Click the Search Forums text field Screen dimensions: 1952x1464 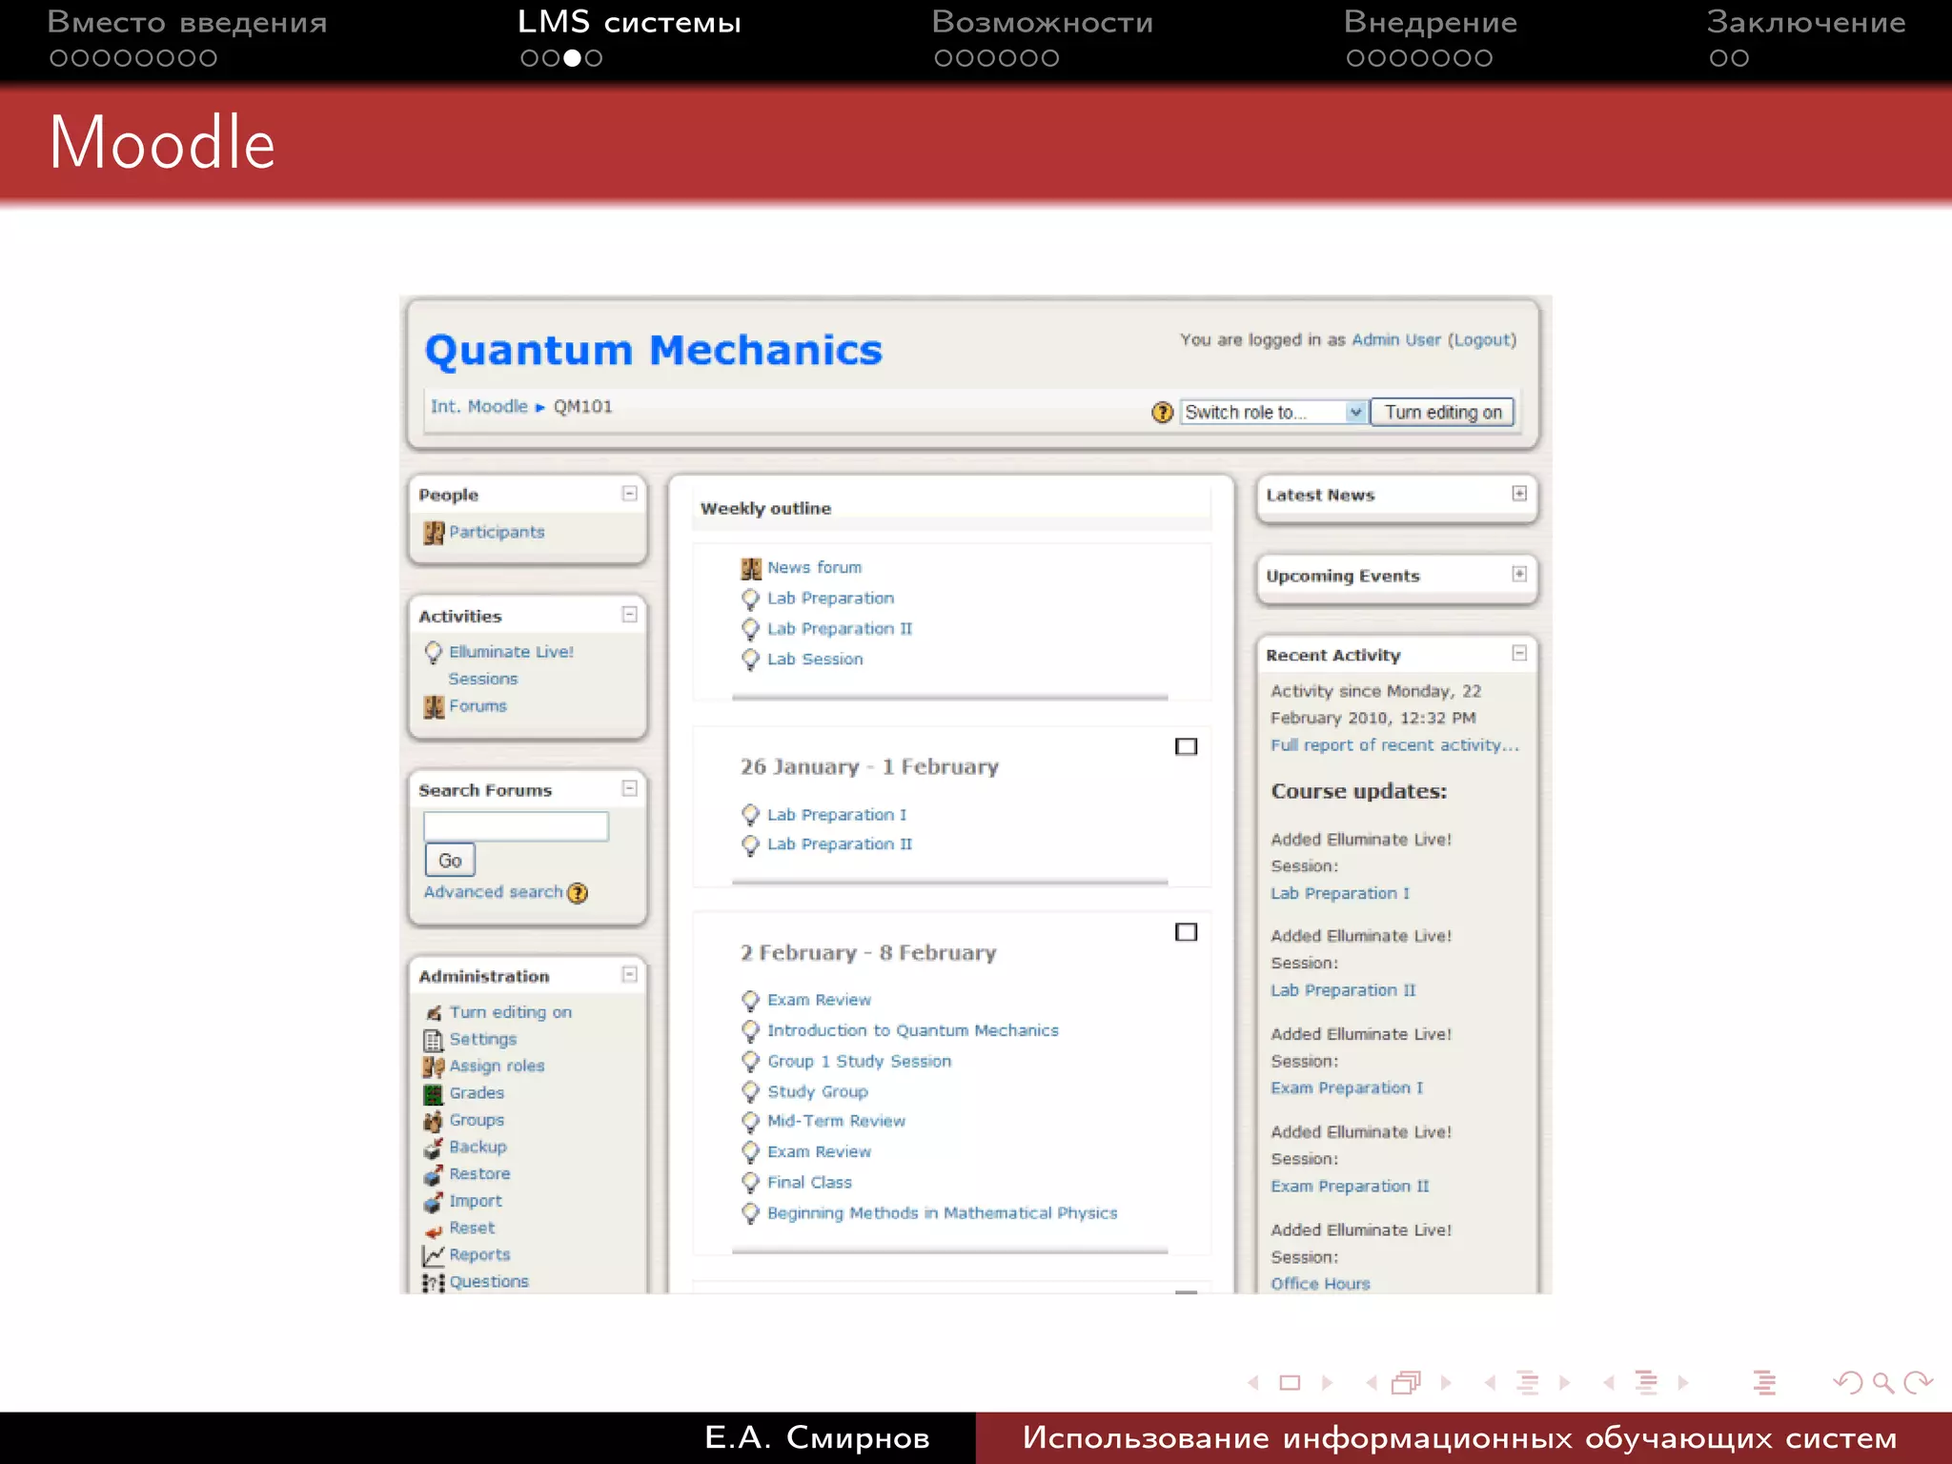tap(516, 826)
